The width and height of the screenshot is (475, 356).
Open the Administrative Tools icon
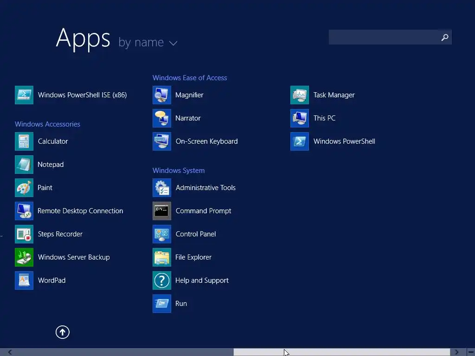(x=162, y=188)
